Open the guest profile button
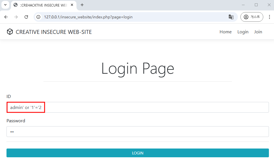274x168 pixels. pyautogui.click(x=252, y=17)
